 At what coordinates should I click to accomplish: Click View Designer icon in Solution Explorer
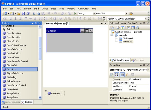pyautogui.click(x=133, y=28)
